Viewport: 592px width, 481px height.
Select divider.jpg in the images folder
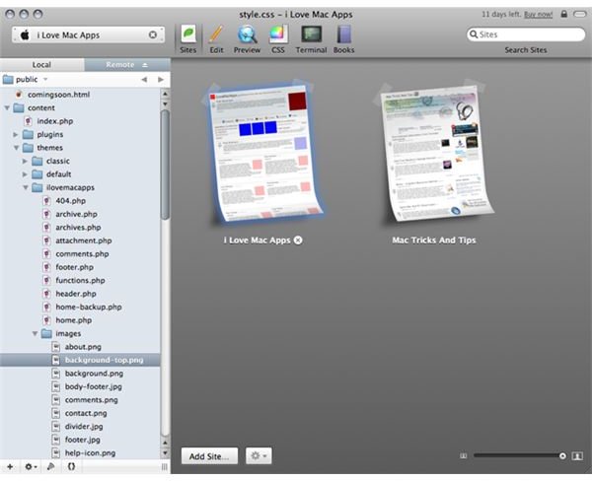pos(84,427)
